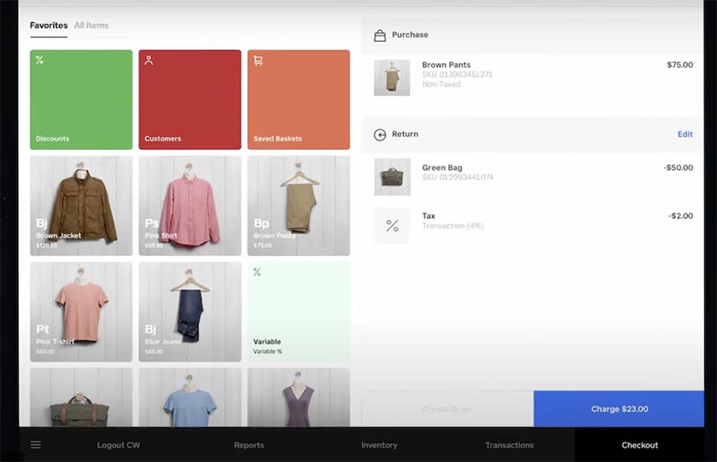The height and width of the screenshot is (462, 717).
Task: Go to the Inventory section
Action: pos(379,445)
